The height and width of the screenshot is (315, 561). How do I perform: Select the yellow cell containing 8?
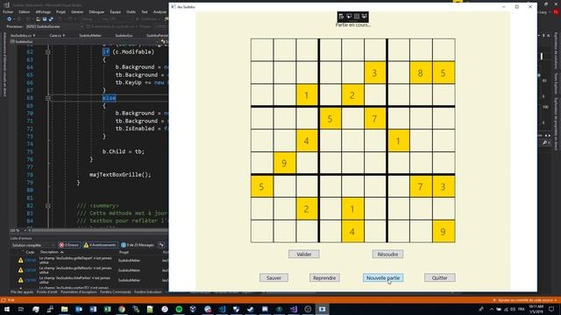[x=421, y=73]
